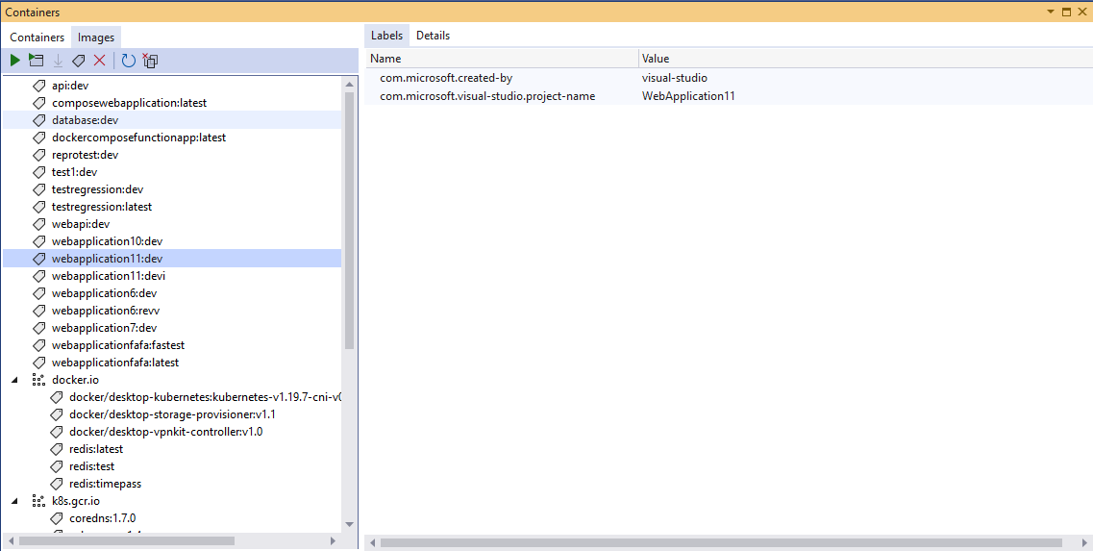Click the visual-studio value cell
The image size is (1093, 551).
point(675,78)
